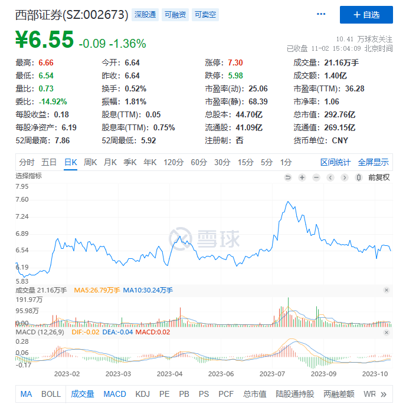
Task: Close the 成交量 volume indicator panel
Action: pyautogui.click(x=387, y=290)
